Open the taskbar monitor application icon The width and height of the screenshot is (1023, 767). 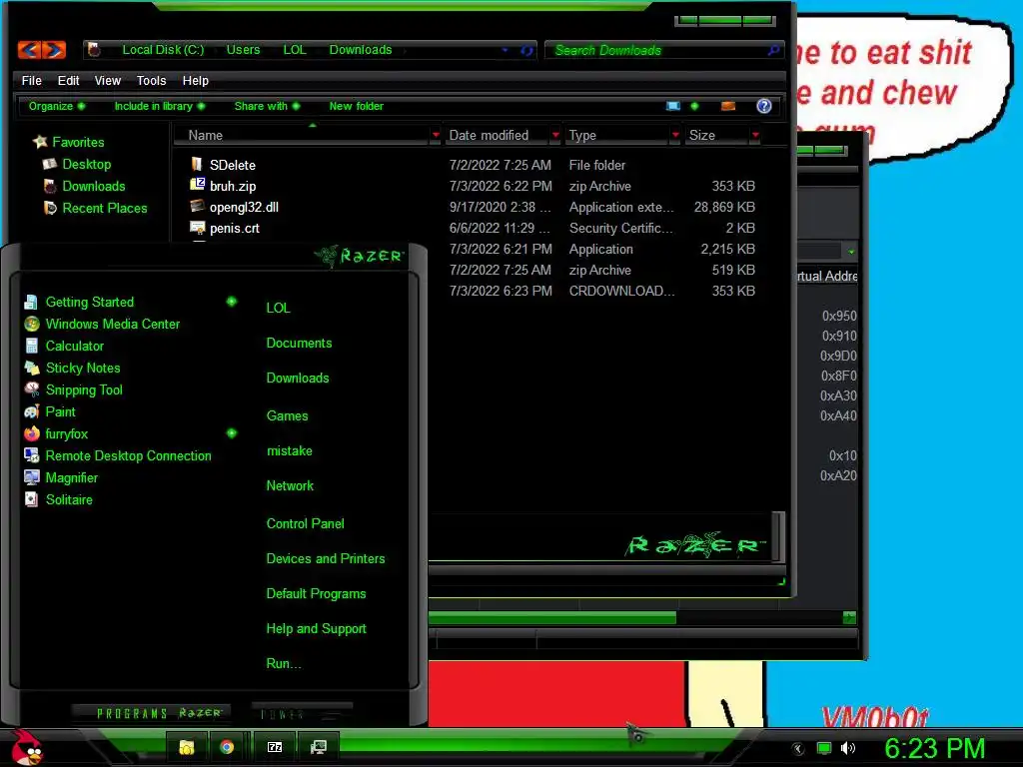coord(319,747)
